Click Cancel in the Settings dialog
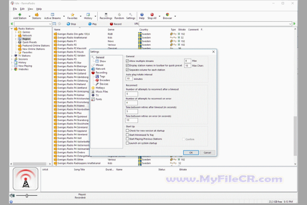Viewport: 307px width, 205px height. point(207,152)
